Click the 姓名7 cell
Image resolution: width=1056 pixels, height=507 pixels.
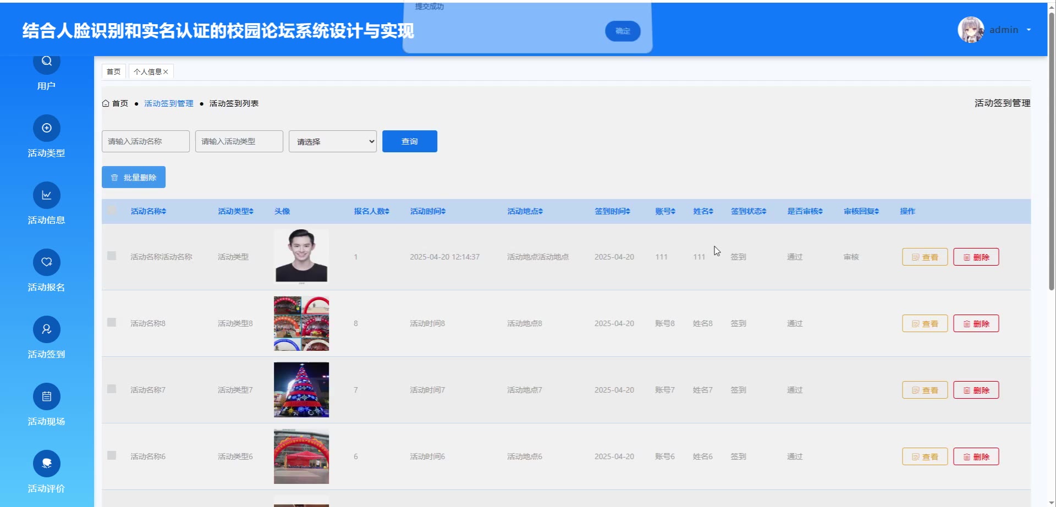point(703,390)
